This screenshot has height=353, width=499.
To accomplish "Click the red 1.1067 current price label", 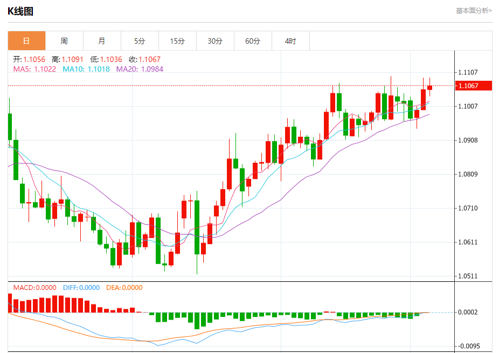I will point(474,86).
